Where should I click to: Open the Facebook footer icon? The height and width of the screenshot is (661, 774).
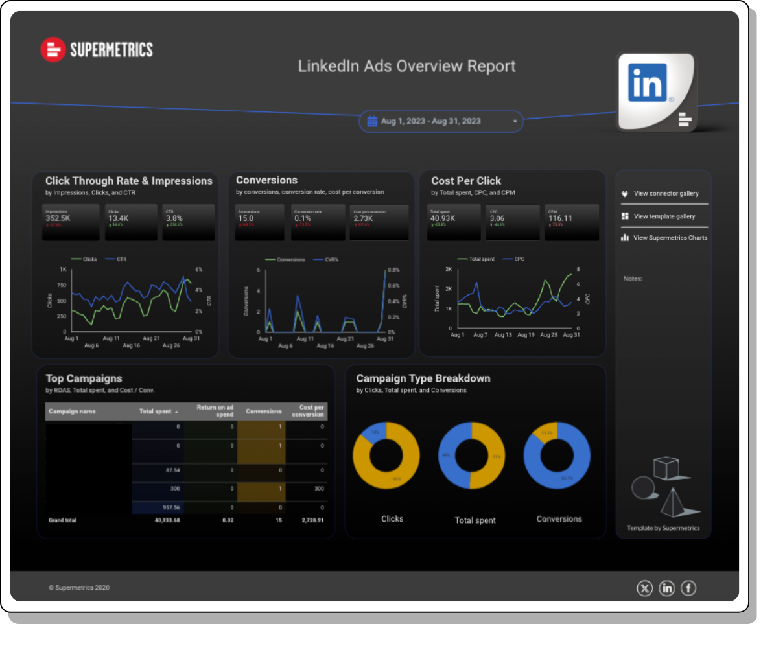(688, 588)
